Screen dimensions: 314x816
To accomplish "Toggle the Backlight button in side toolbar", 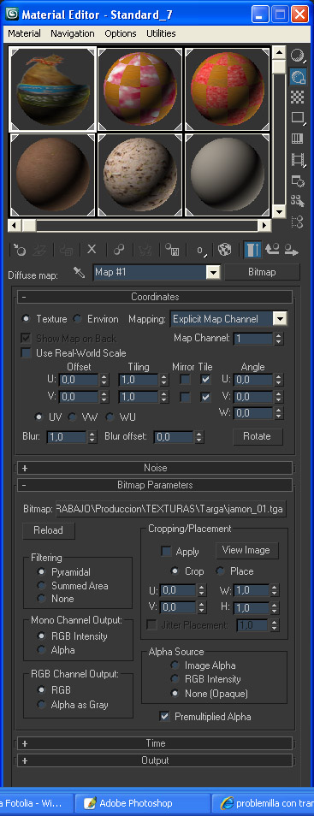I will pyautogui.click(x=298, y=76).
